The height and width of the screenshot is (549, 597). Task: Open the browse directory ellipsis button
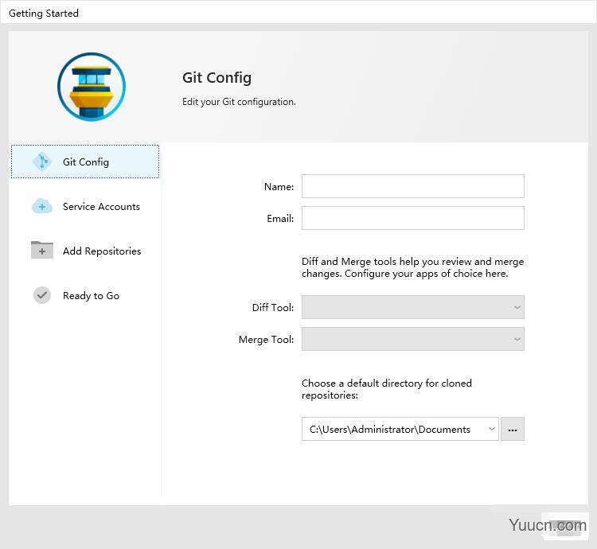tap(513, 429)
